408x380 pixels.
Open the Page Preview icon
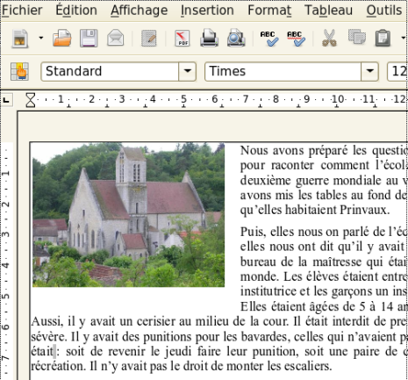click(x=236, y=39)
